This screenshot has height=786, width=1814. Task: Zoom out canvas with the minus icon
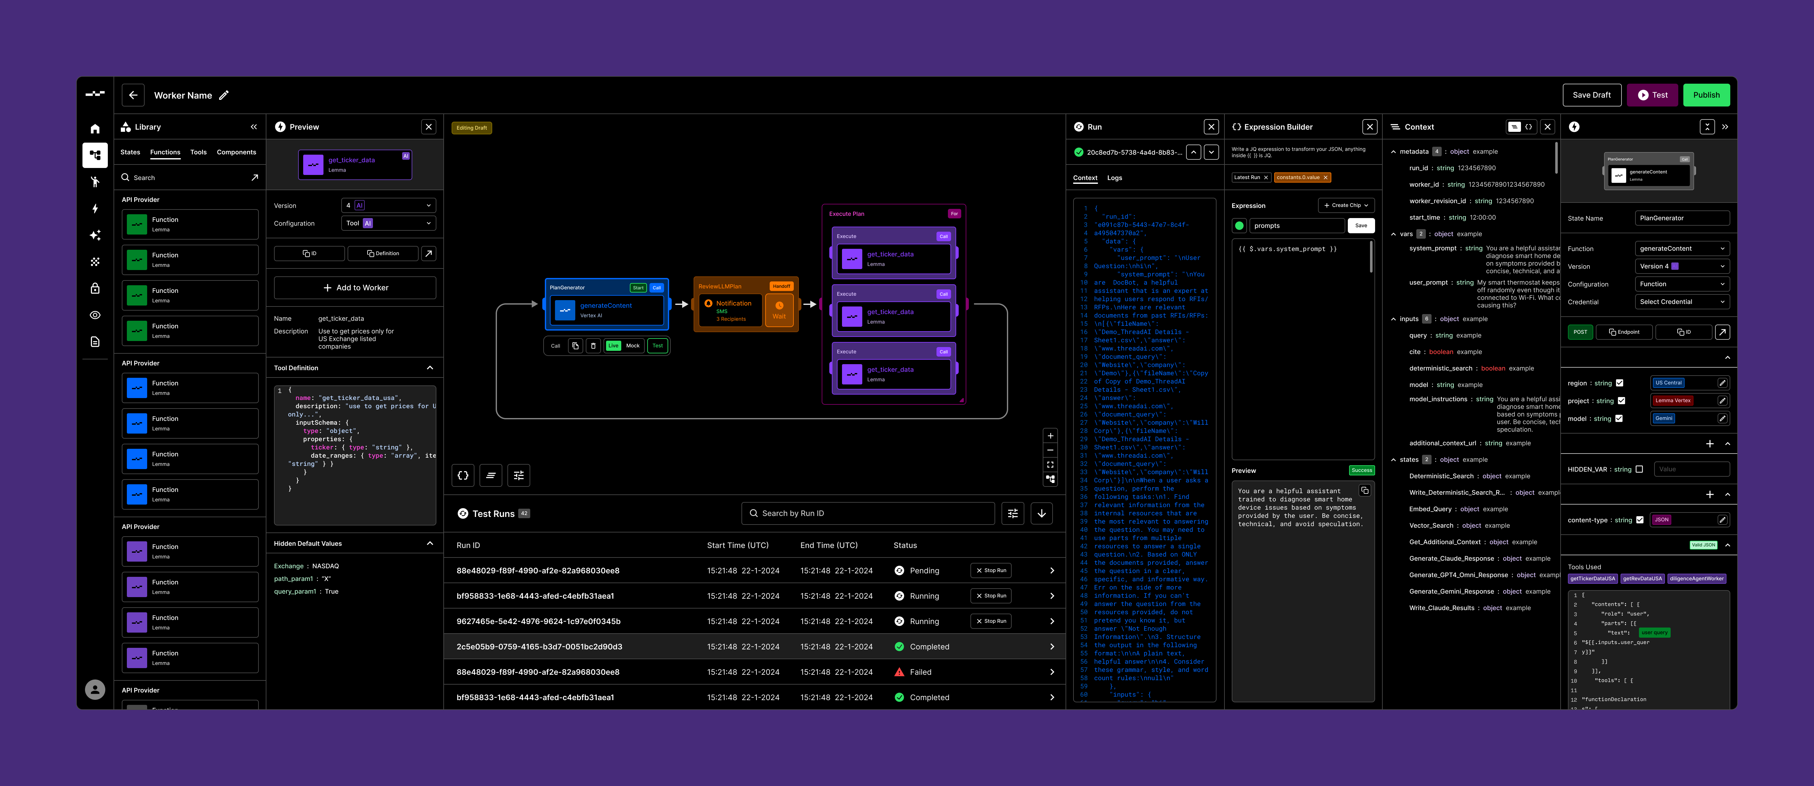pyautogui.click(x=1051, y=450)
